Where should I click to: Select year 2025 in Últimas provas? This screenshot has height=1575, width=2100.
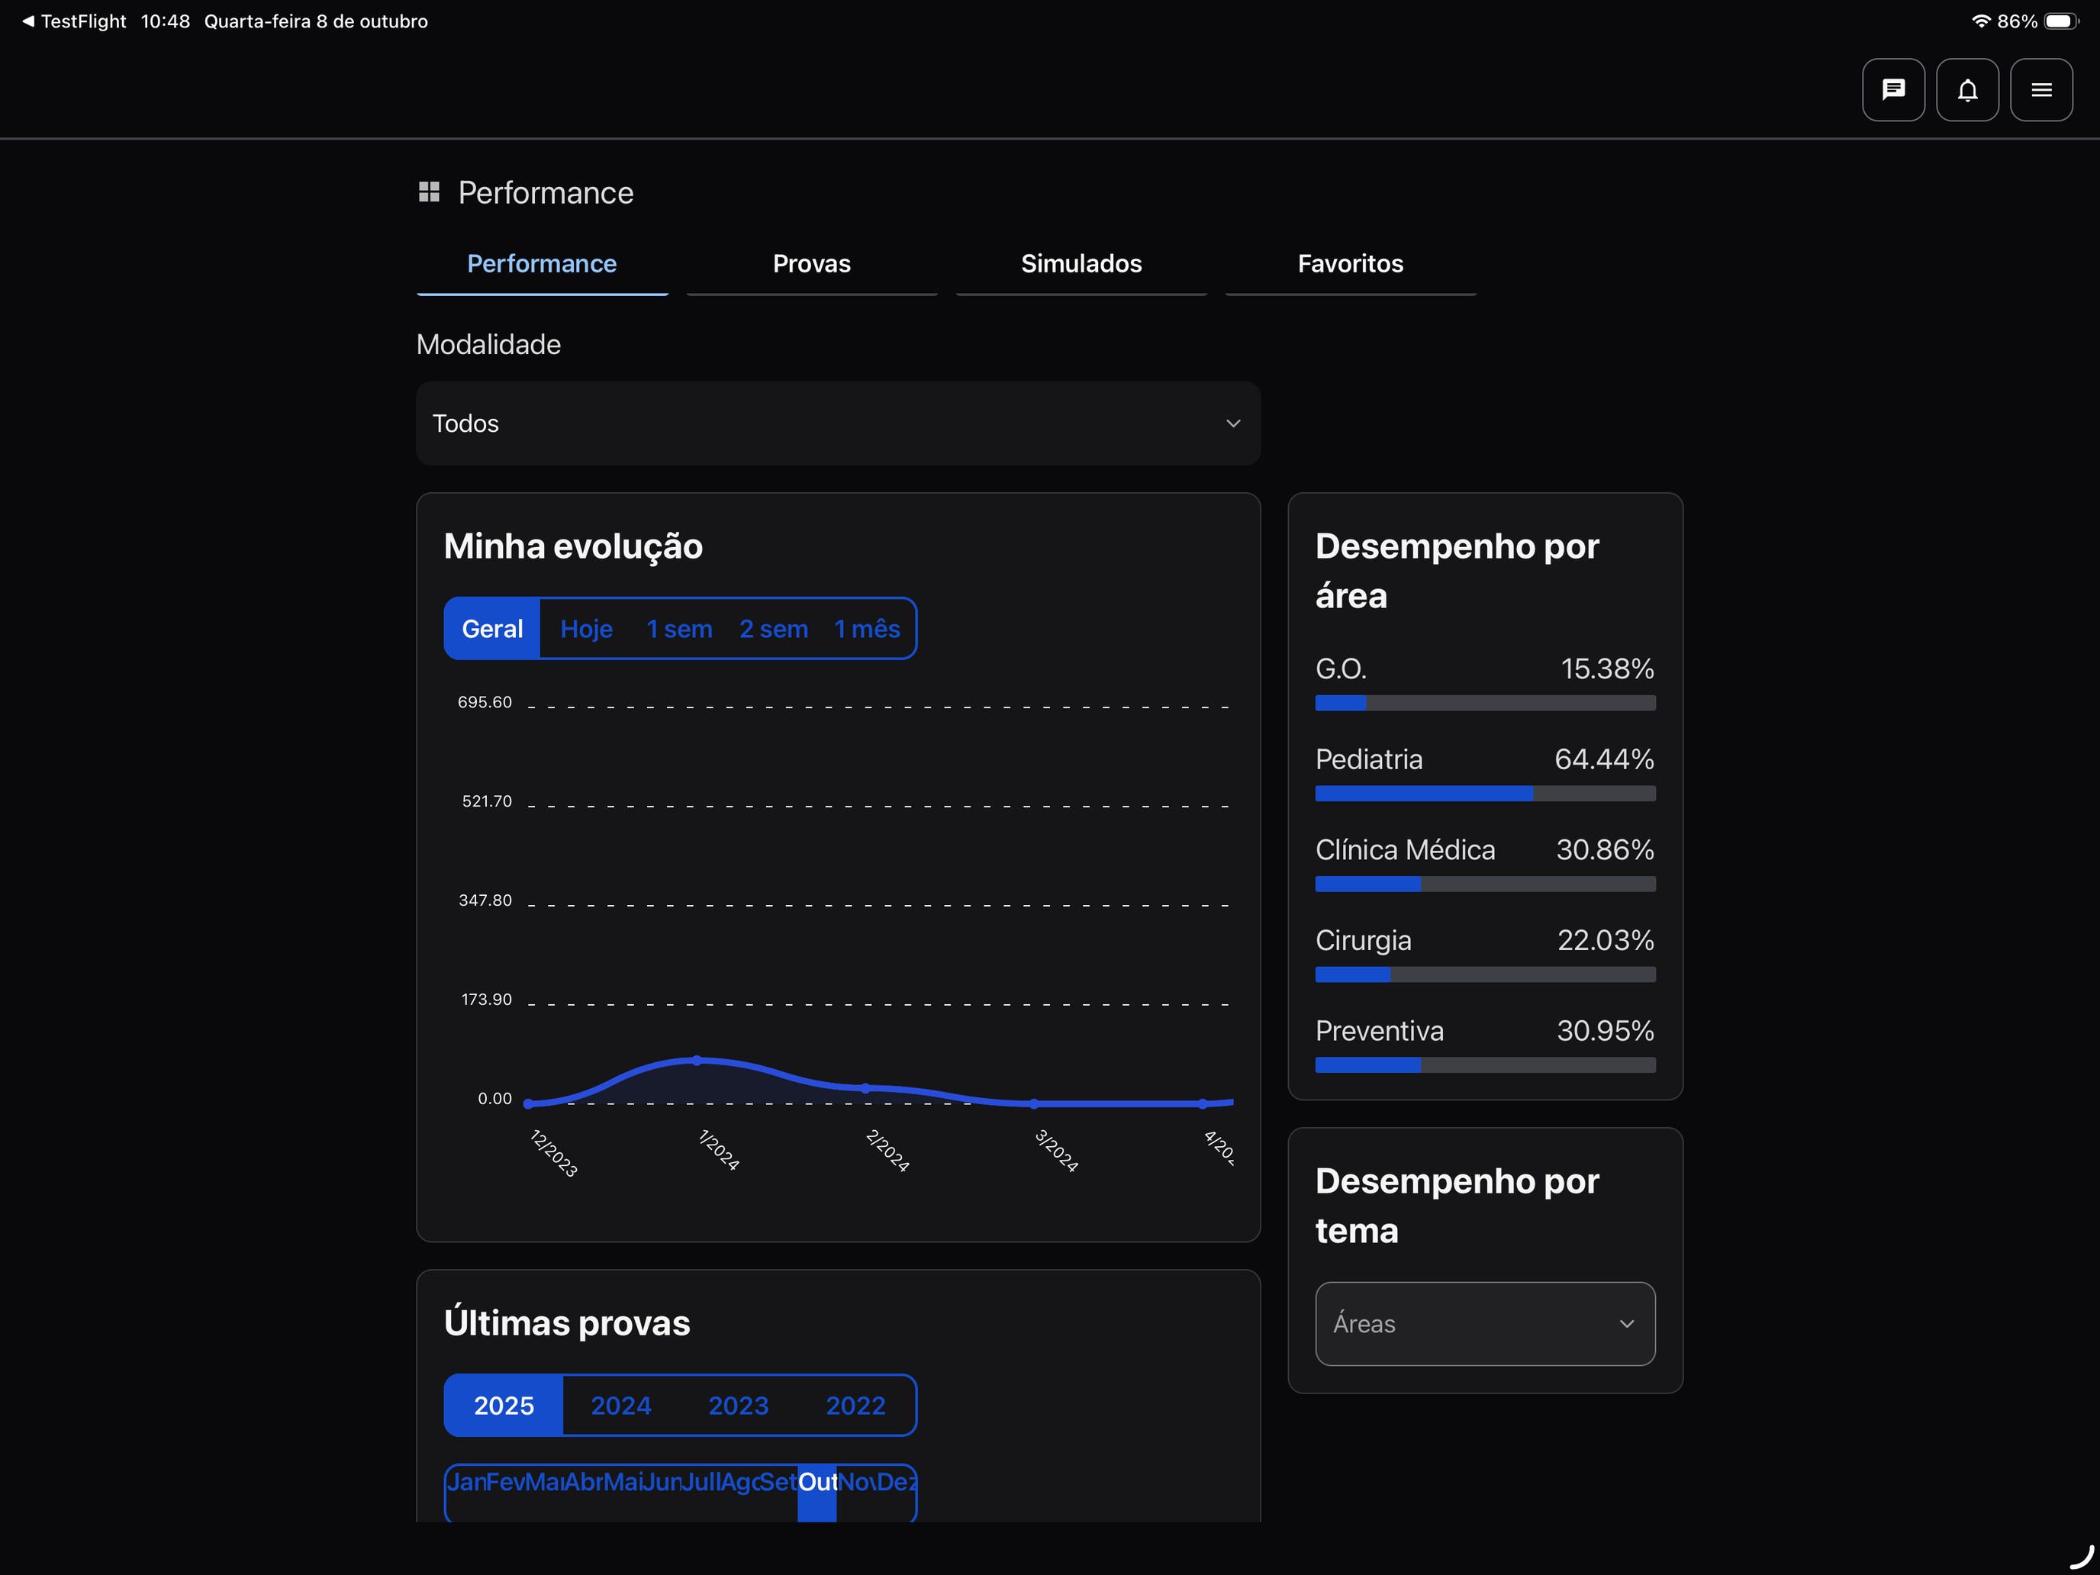(x=504, y=1405)
